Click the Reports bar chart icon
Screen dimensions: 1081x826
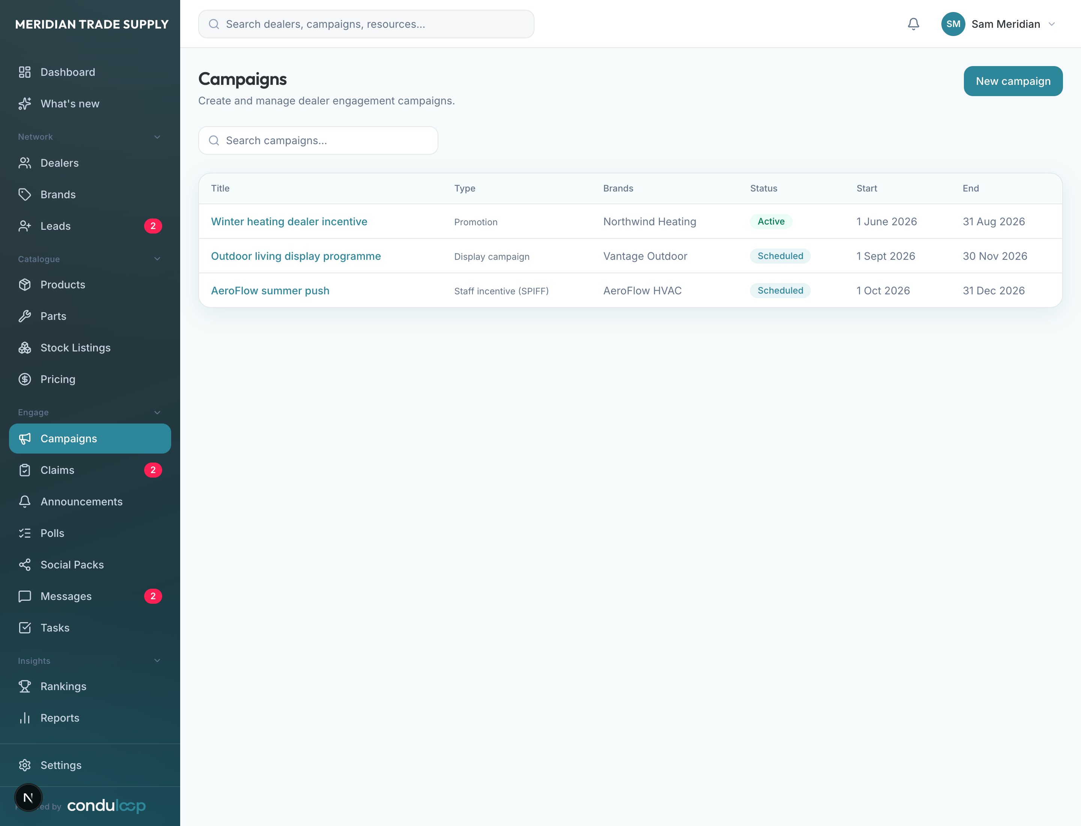pyautogui.click(x=24, y=718)
